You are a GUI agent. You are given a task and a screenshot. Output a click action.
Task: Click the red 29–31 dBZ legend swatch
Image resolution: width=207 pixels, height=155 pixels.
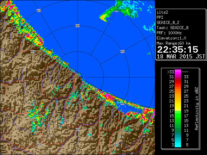(178, 82)
